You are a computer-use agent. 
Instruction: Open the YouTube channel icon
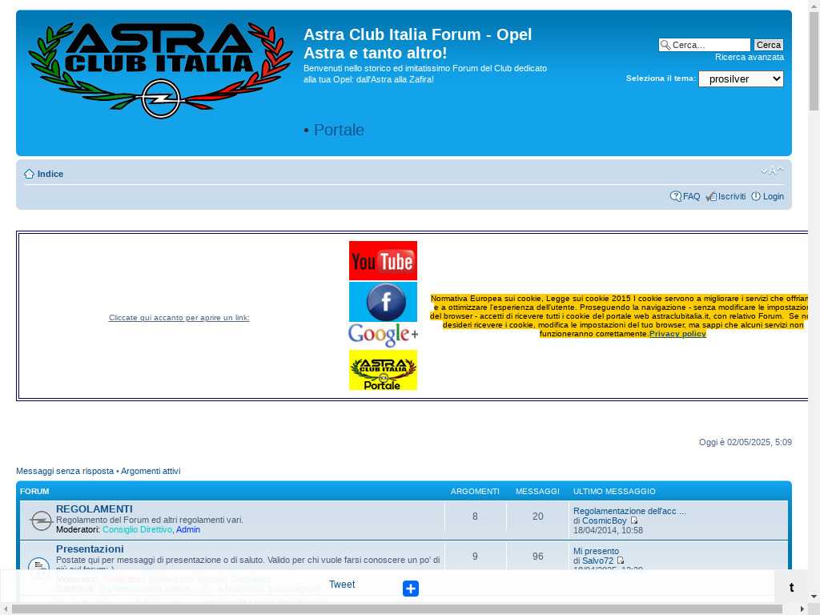tap(383, 260)
